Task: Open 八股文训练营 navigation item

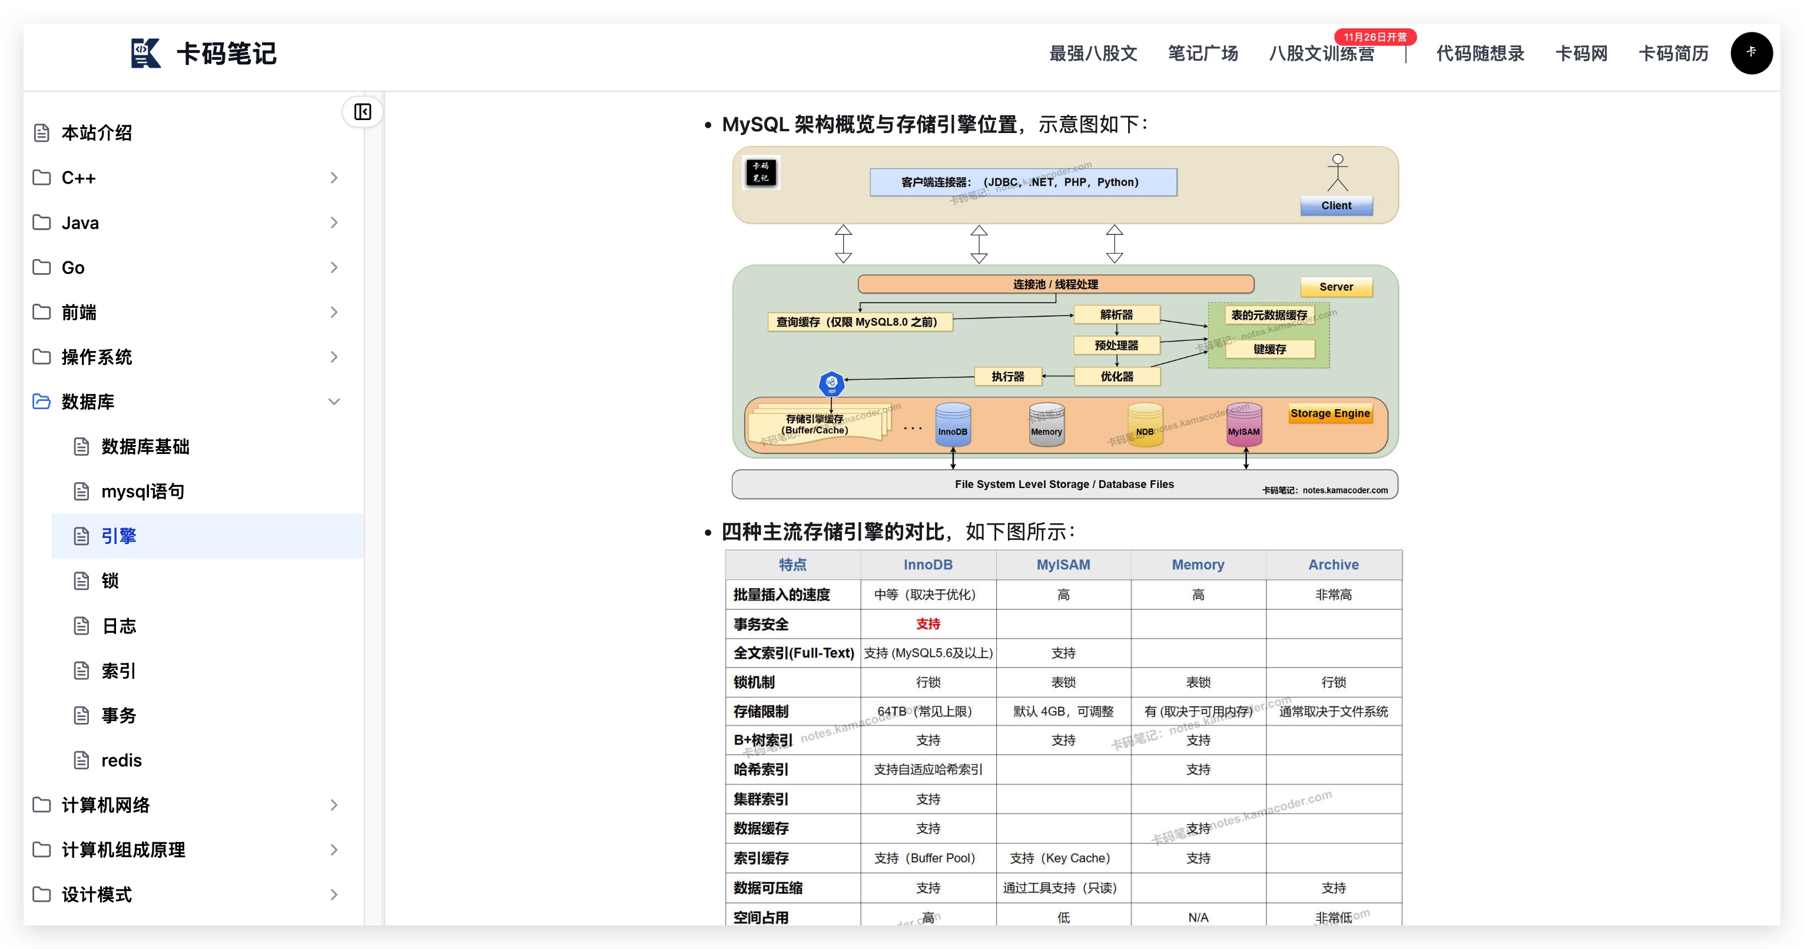Action: coord(1321,54)
